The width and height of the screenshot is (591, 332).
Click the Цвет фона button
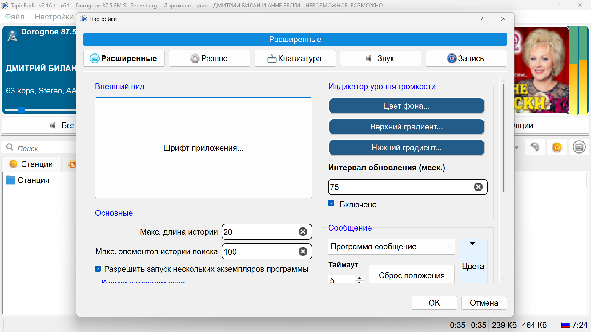point(406,106)
